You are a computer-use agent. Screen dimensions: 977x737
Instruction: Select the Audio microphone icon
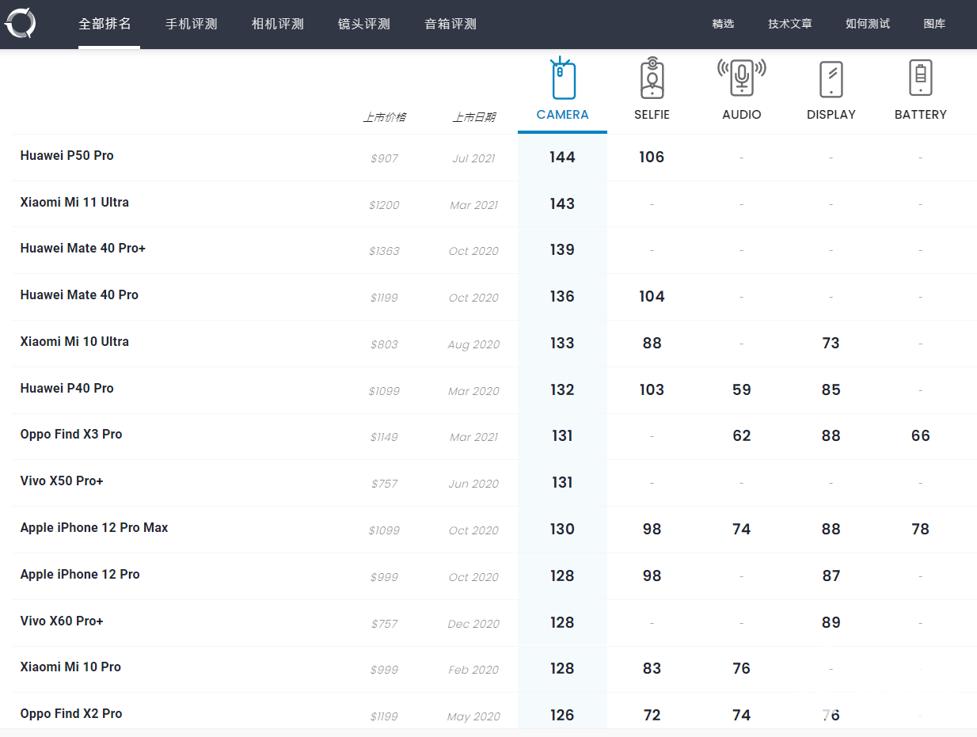tap(741, 78)
